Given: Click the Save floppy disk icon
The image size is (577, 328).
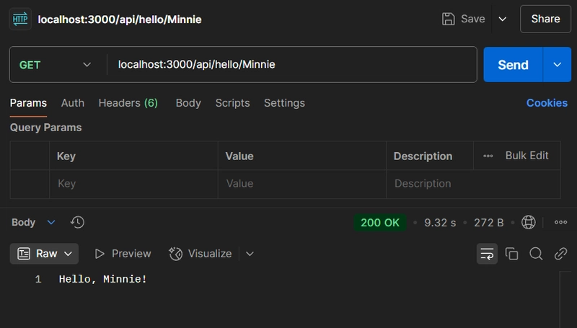Looking at the screenshot, I should coord(448,19).
